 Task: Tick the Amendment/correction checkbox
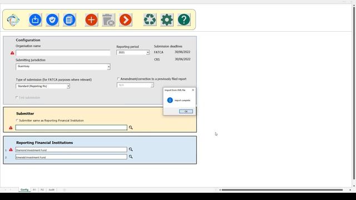118,79
